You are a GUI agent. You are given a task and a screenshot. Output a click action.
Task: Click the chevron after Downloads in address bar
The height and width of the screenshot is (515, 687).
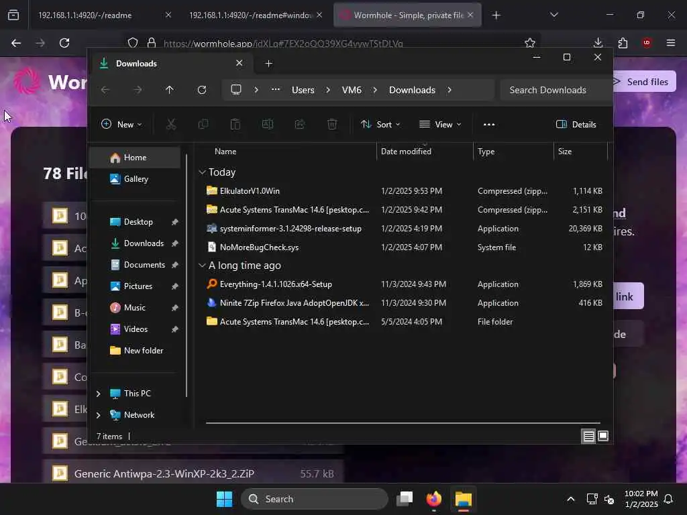click(x=450, y=90)
